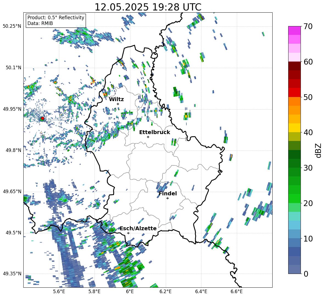The width and height of the screenshot is (325, 297).
Task: Click the 6.6°E longitude label
Action: 237,292
